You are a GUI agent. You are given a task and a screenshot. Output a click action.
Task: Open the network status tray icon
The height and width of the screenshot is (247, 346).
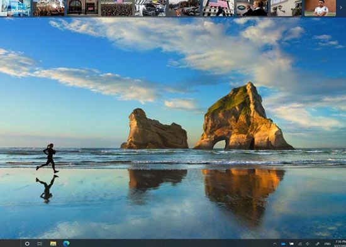[300, 244]
